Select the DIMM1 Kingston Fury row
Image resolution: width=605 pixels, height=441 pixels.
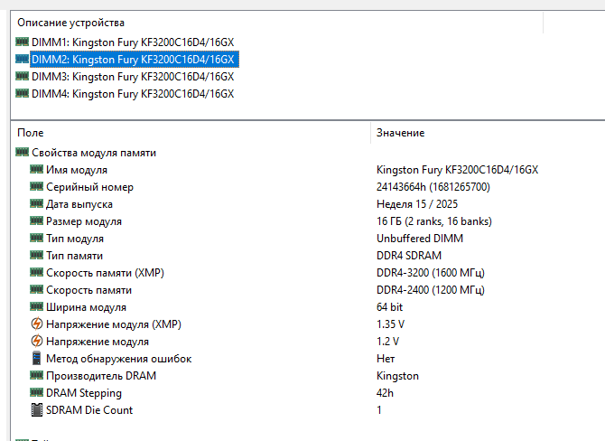133,42
